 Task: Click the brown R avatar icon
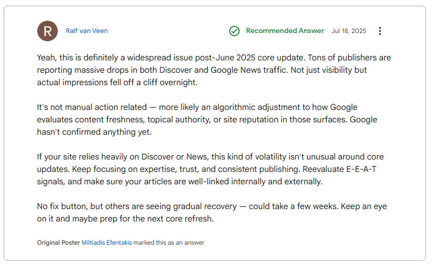click(47, 31)
